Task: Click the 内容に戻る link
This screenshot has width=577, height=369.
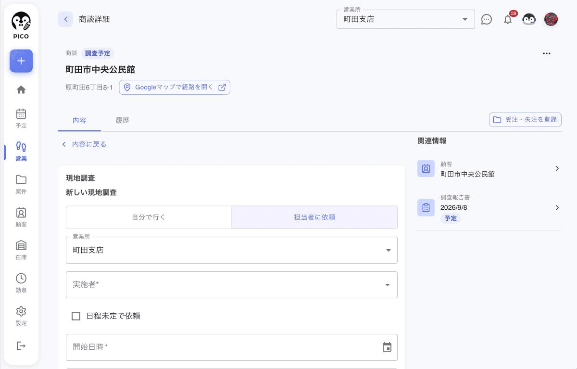Action: pos(84,144)
